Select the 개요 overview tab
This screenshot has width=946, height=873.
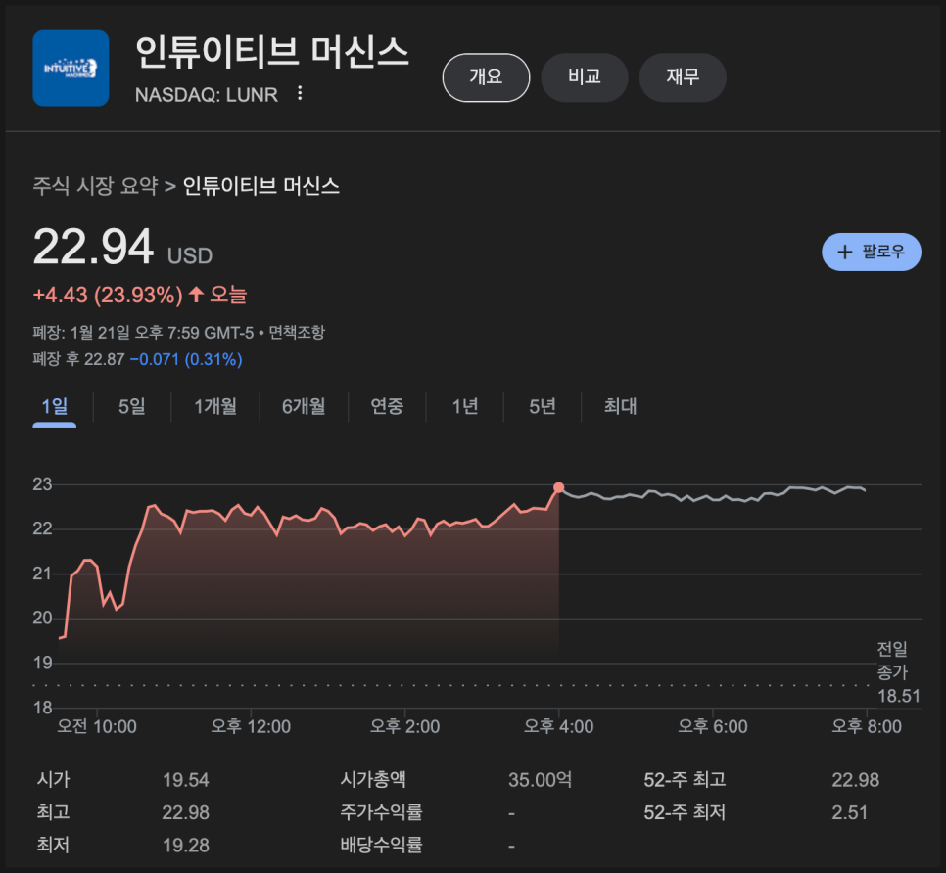click(487, 77)
